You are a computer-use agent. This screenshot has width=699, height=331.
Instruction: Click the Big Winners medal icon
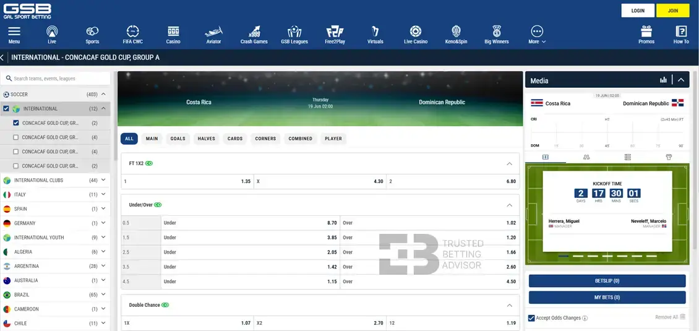click(x=496, y=32)
